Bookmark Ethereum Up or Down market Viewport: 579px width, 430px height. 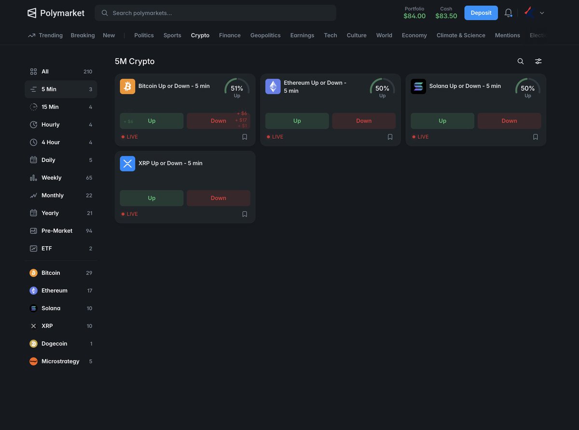[x=390, y=137]
